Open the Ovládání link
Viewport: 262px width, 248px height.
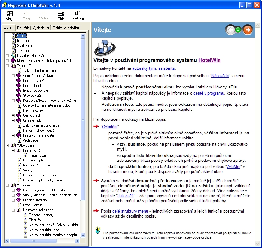(110, 127)
